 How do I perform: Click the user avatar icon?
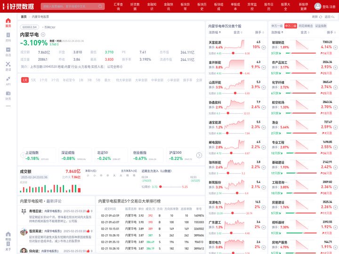click(x=317, y=6)
